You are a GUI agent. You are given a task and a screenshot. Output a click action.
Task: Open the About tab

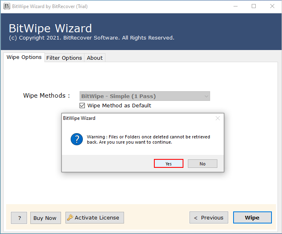[x=95, y=58]
